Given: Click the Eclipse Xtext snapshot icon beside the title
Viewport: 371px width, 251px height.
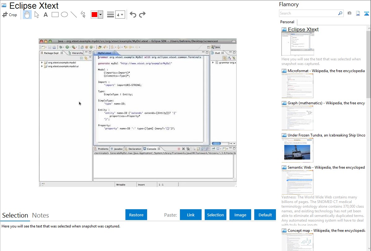Looking at the screenshot, I should [4, 6].
